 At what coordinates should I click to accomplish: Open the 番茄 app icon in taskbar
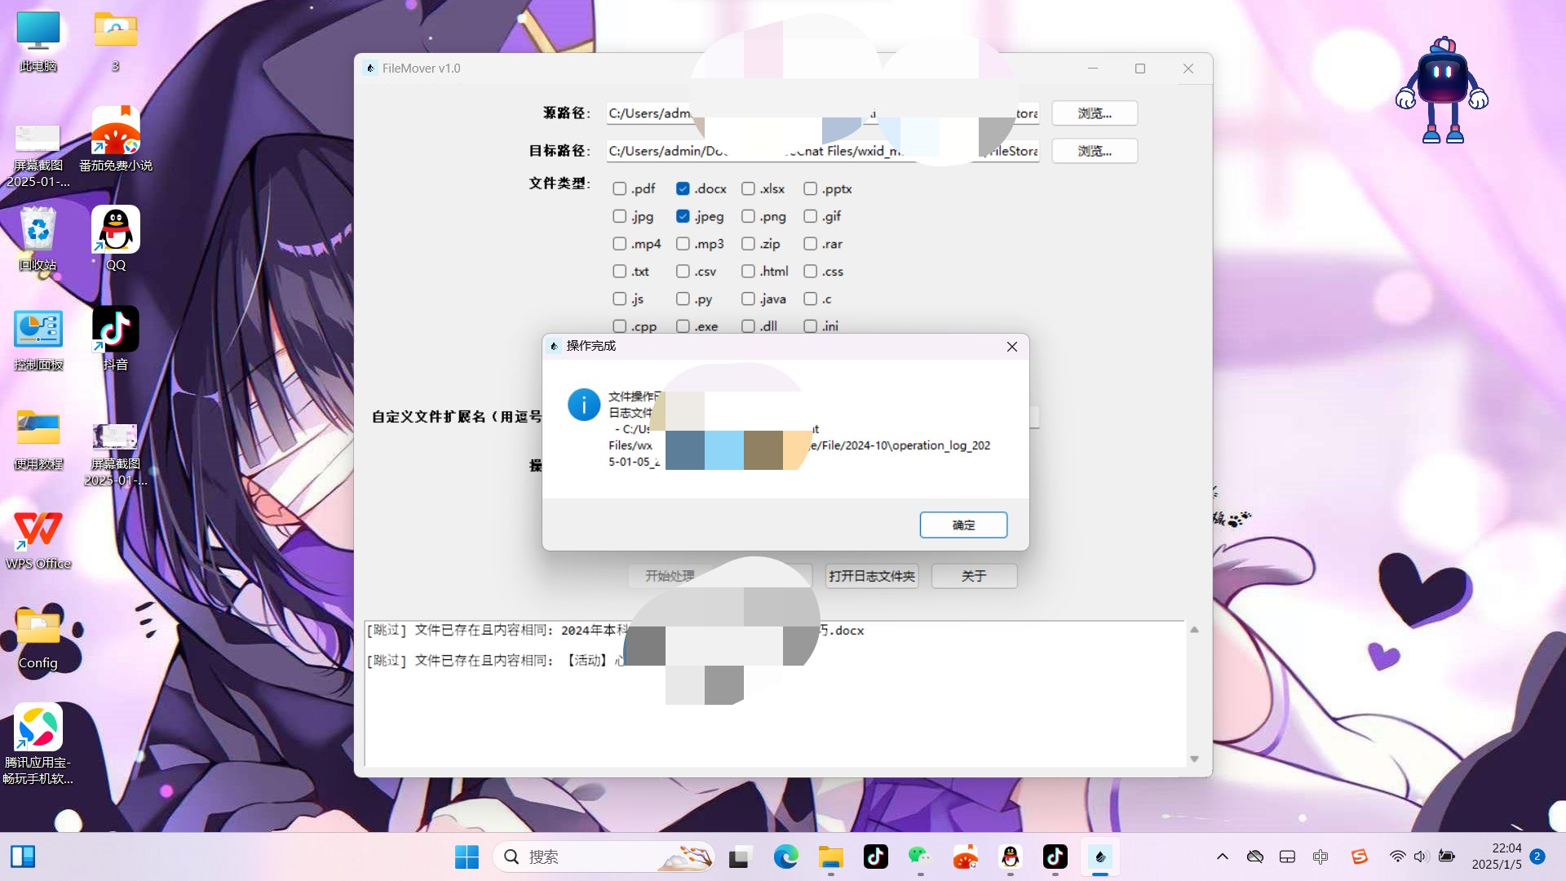(x=965, y=857)
